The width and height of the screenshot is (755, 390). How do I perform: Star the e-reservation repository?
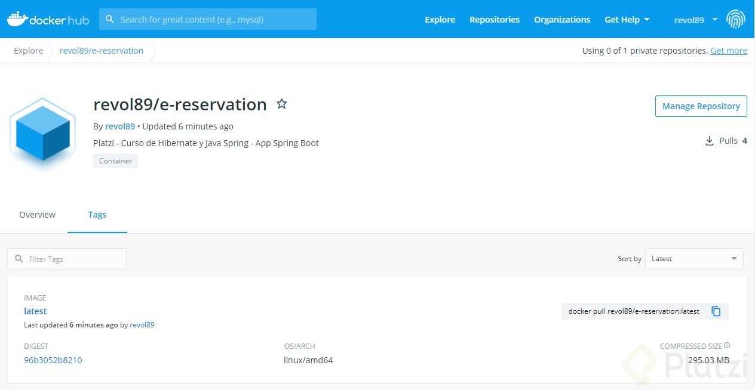tap(281, 104)
